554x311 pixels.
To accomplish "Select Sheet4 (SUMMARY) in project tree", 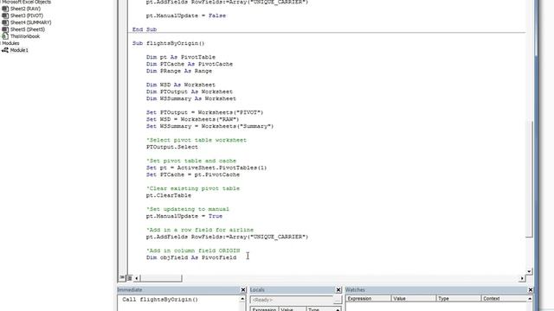I will coord(30,22).
